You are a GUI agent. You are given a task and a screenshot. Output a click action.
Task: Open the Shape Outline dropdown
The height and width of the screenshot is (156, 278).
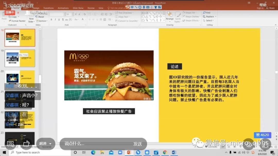[191, 17]
